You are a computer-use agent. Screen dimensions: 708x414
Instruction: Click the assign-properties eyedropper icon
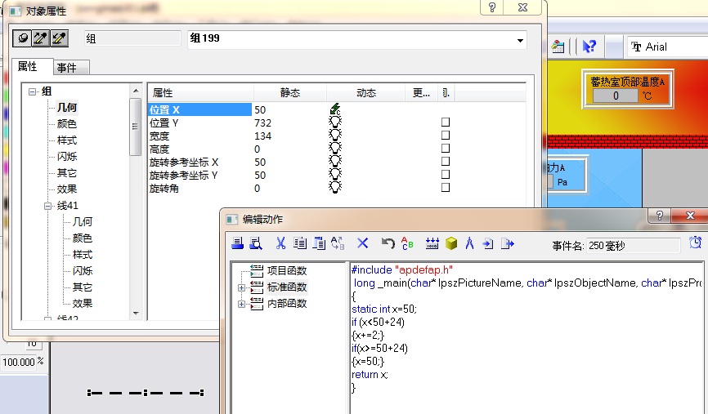click(59, 38)
